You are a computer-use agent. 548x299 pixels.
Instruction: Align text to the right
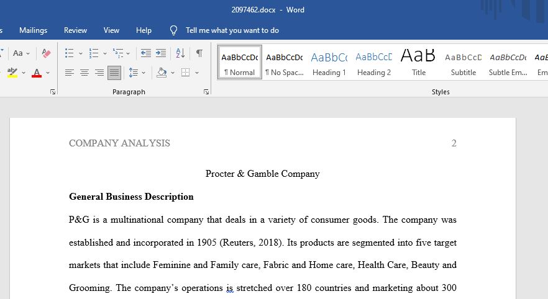(x=99, y=73)
